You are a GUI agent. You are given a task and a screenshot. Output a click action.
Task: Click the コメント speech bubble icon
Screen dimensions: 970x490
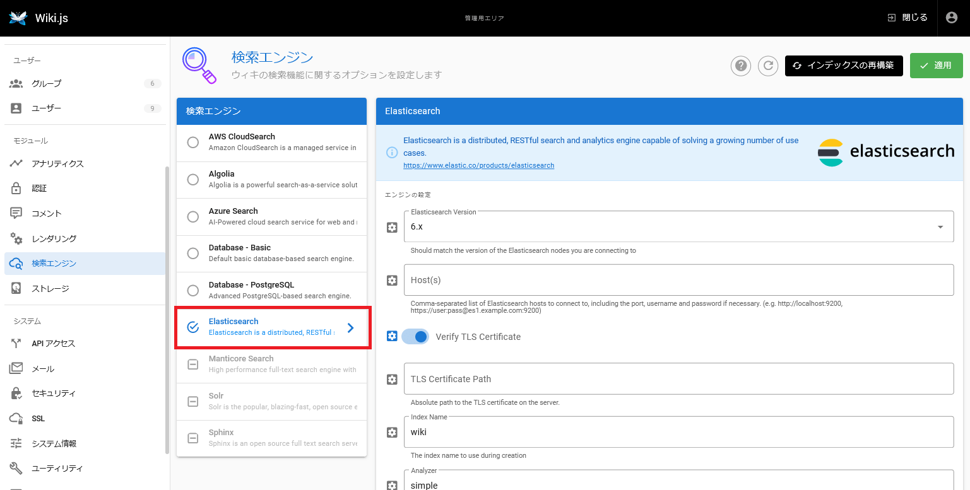(x=16, y=213)
